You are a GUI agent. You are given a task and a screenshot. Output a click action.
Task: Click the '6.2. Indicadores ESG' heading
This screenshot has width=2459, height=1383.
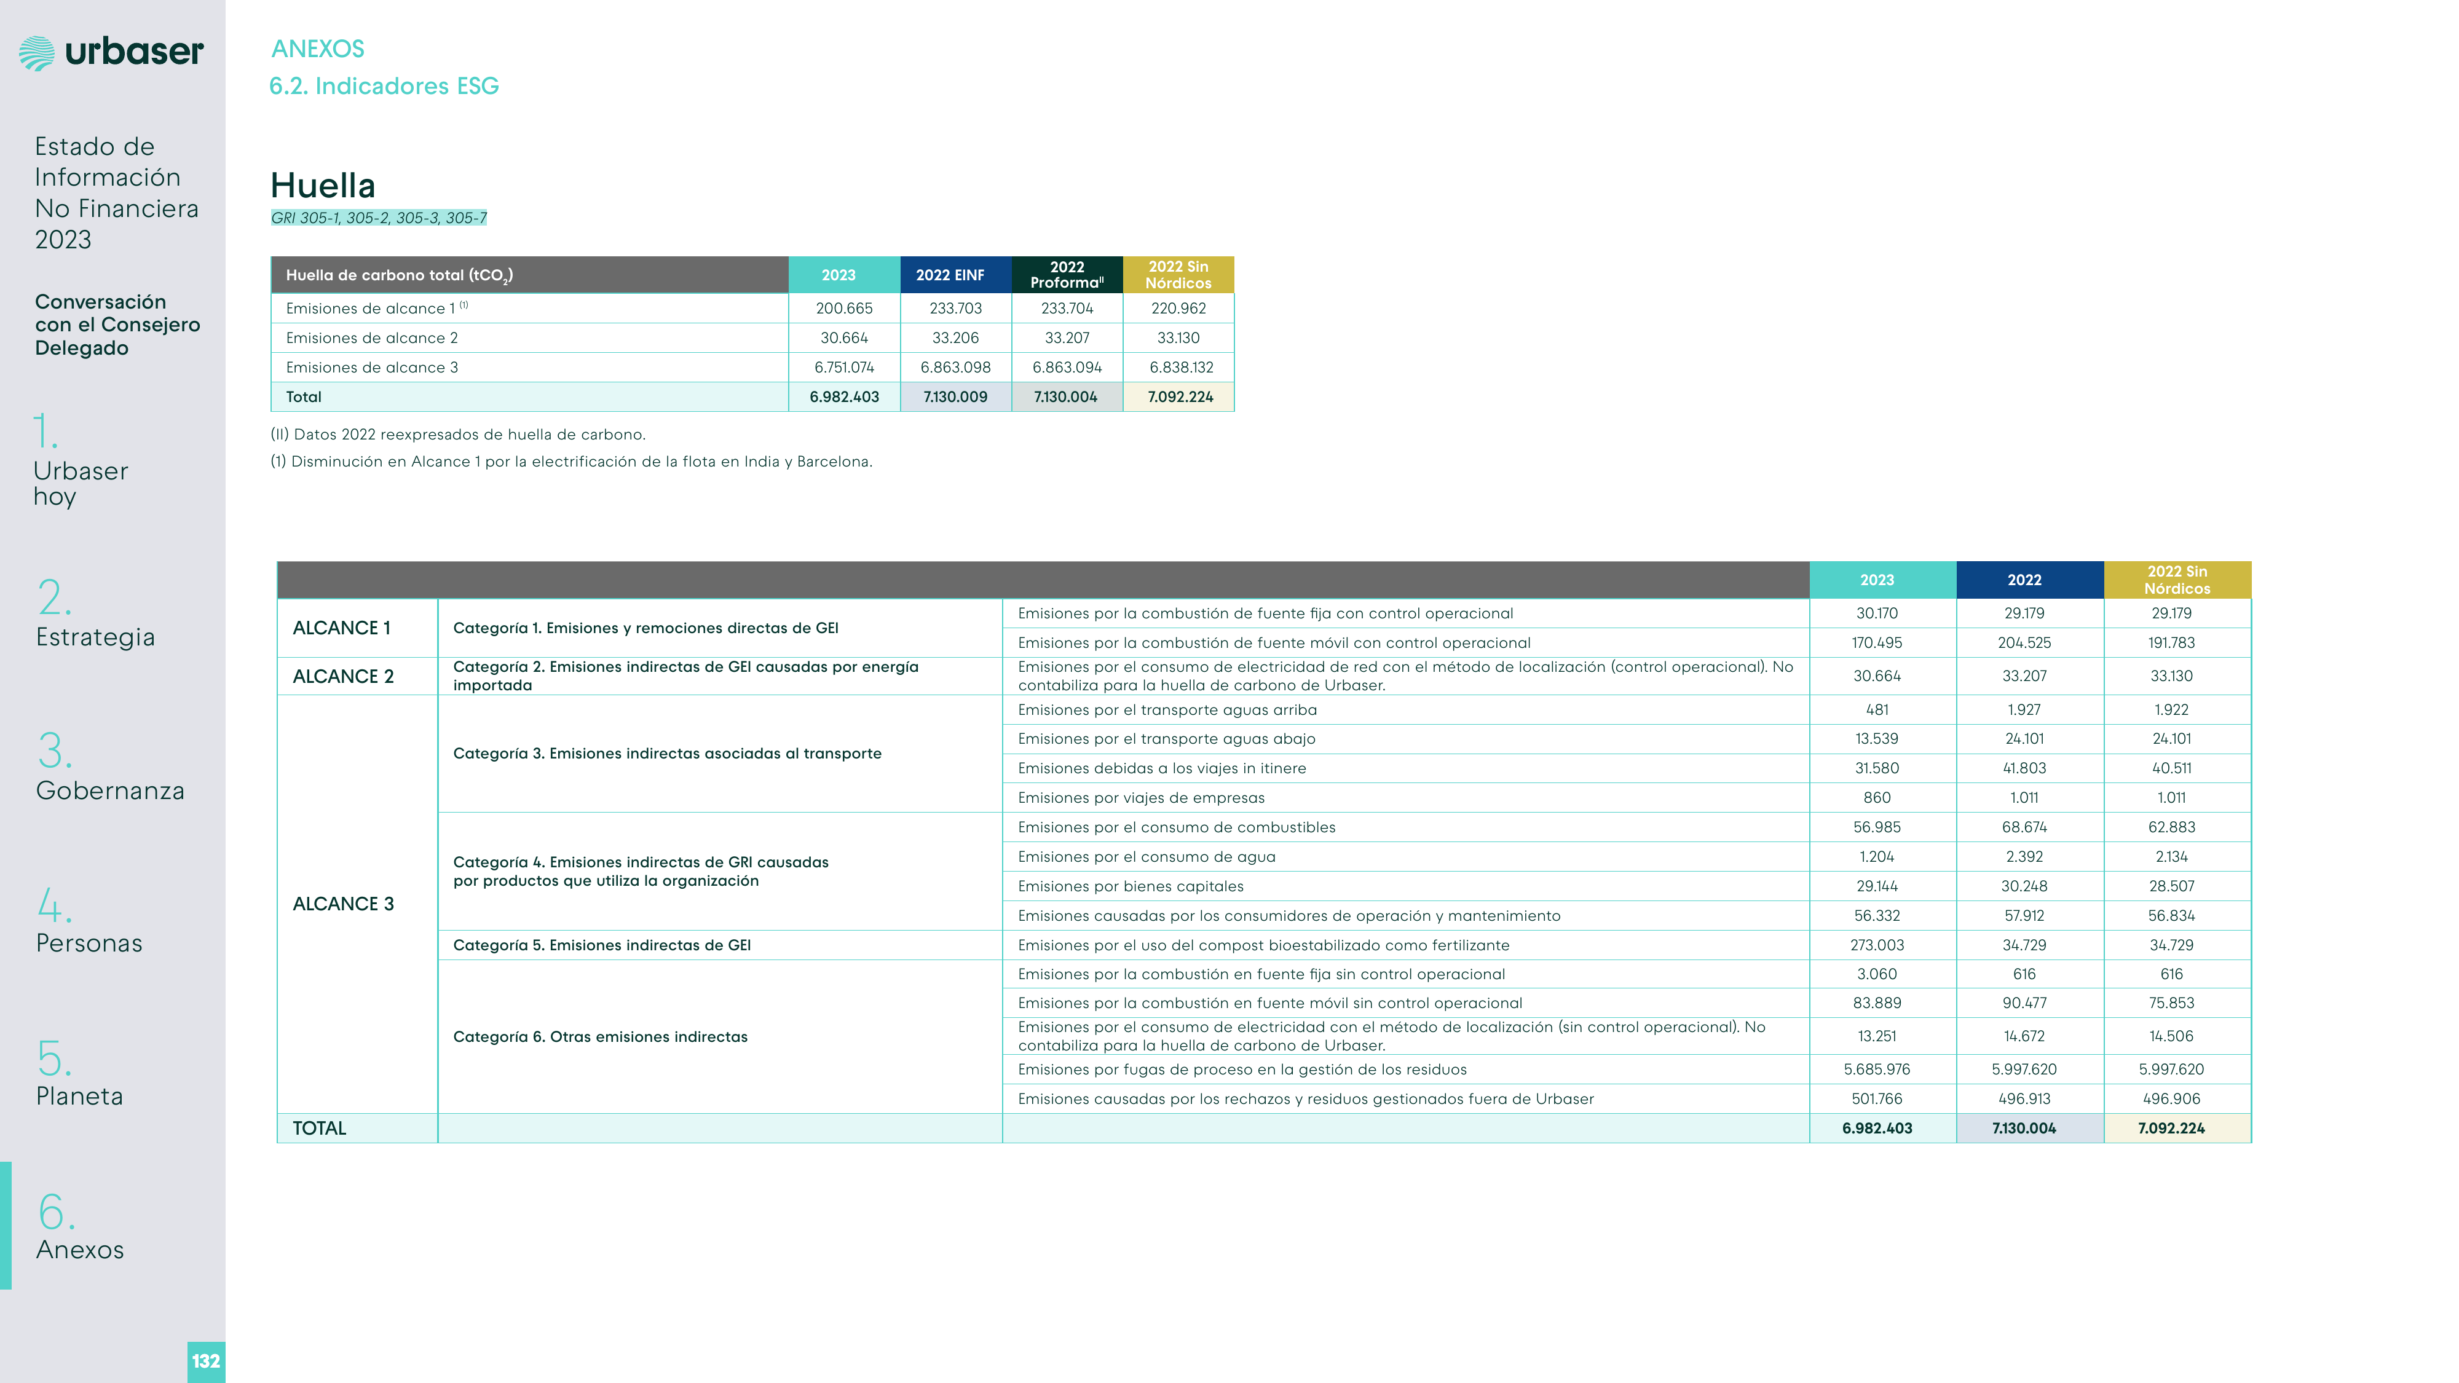384,86
